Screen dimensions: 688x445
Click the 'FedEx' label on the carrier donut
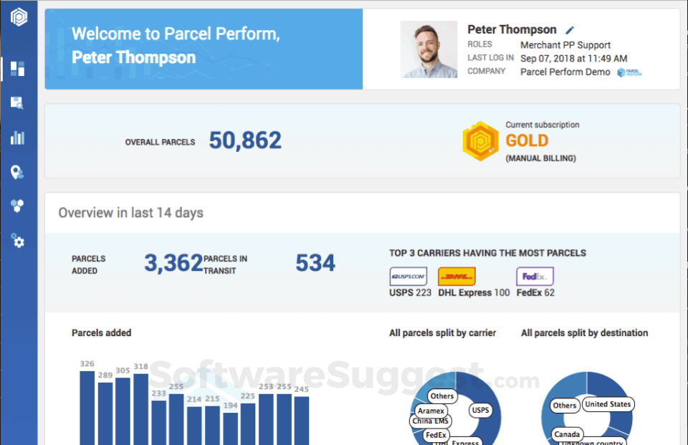(436, 436)
